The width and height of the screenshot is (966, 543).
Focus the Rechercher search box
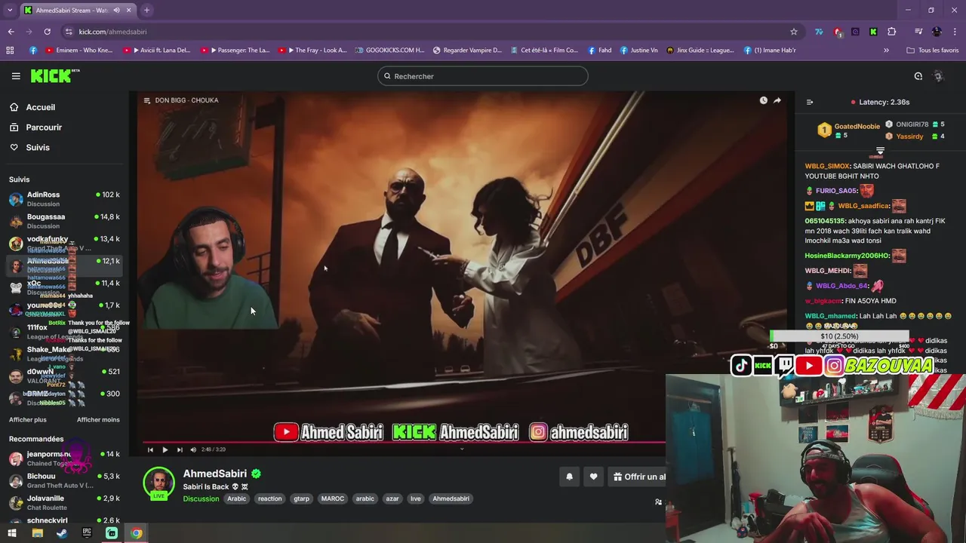pyautogui.click(x=483, y=76)
